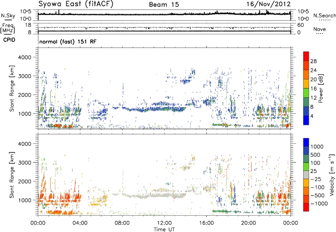Click the velocity panel 'Slant Range [km]' label
The width and height of the screenshot is (336, 232).
pyautogui.click(x=12, y=175)
